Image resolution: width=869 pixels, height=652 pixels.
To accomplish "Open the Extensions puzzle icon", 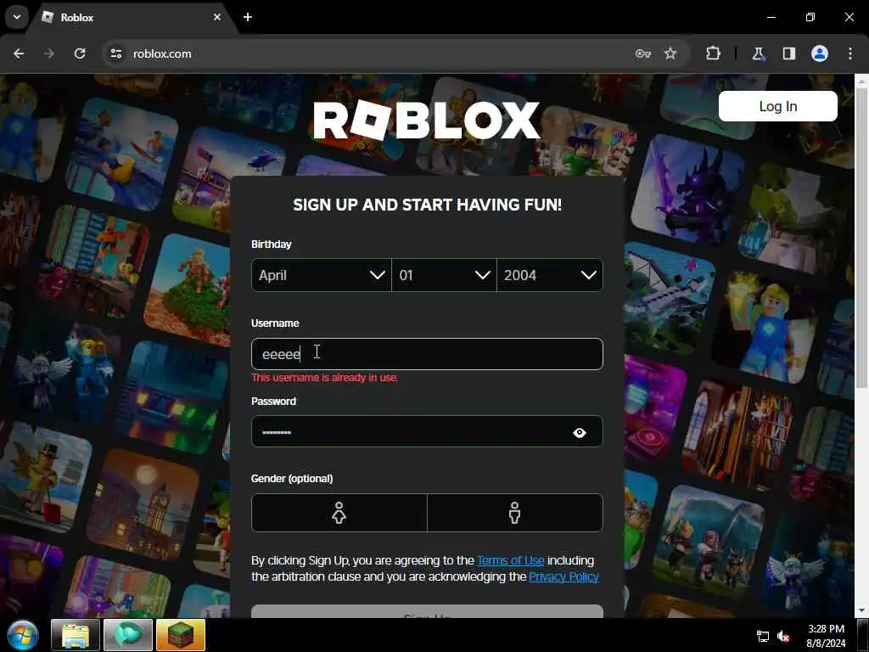I will 713,53.
